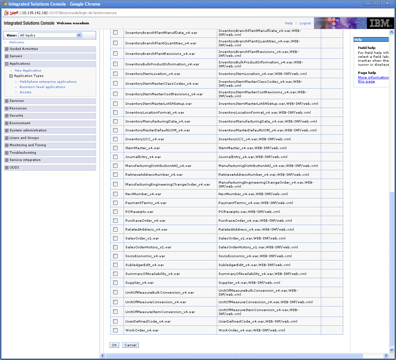Open New Application in the navigation tree
This screenshot has width=396, height=360.
(28, 71)
